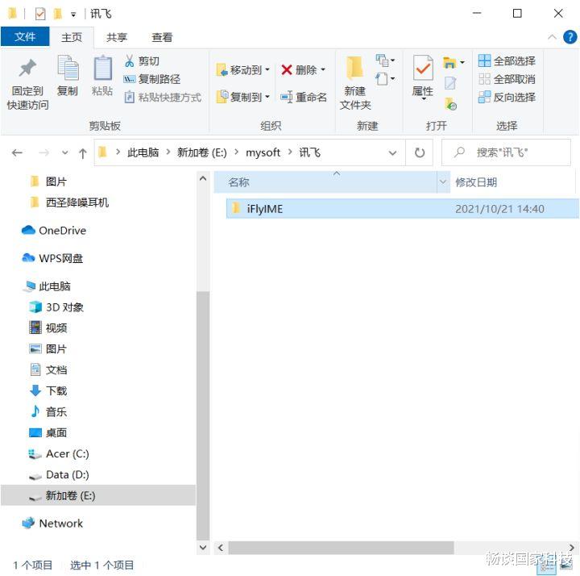Click the Copy (复制) ribbon icon
This screenshot has width=580, height=576.
(68, 76)
